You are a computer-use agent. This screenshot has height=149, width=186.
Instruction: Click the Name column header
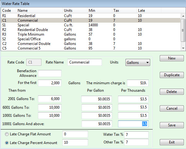[39, 11]
